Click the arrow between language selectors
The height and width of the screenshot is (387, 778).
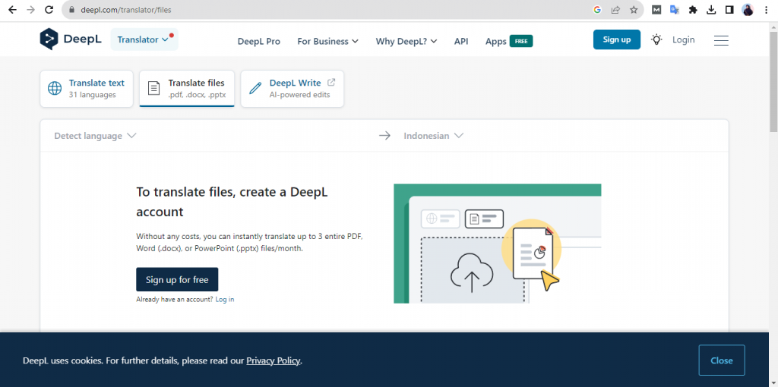[x=384, y=135]
